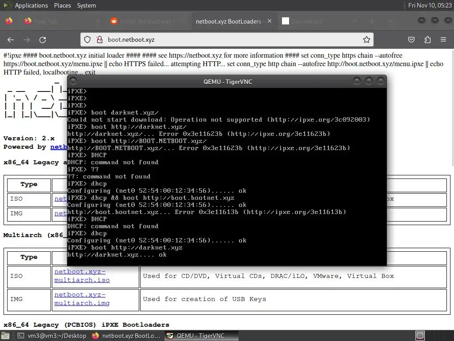Close the netboot.xyz BootLoaders tab
The image size is (454, 341).
(x=270, y=21)
